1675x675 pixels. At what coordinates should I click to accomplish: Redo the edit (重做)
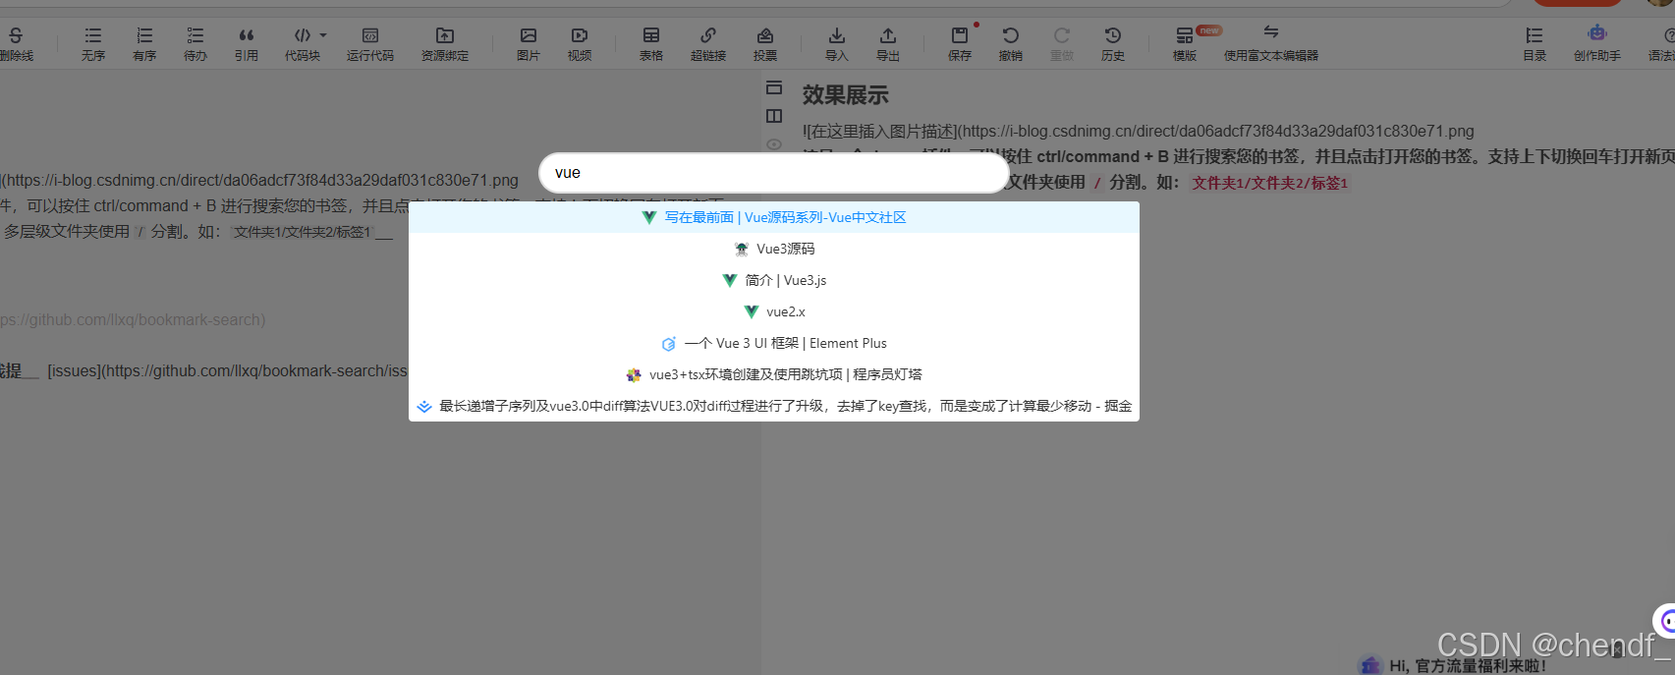[1062, 44]
